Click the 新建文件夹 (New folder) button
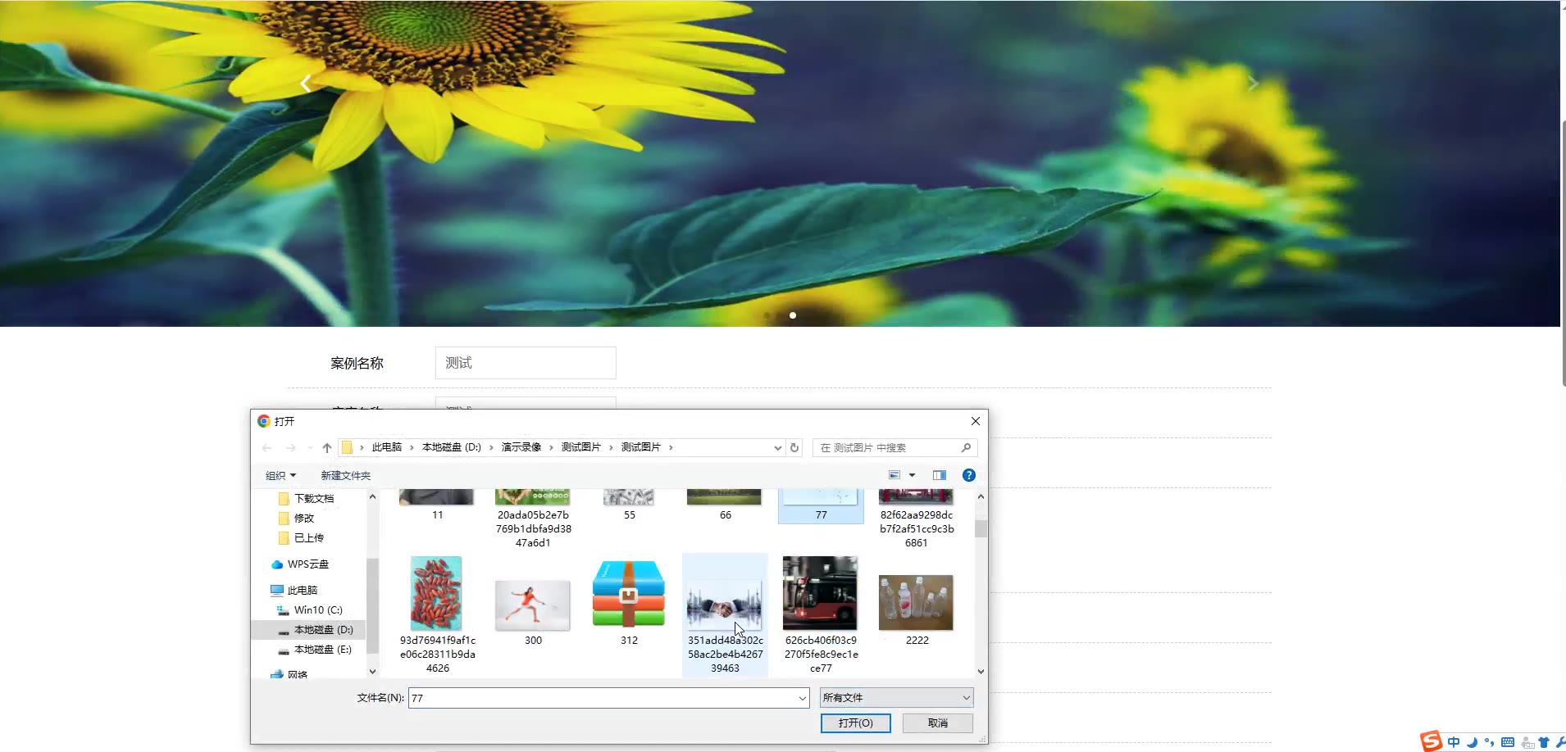Viewport: 1566px width, 752px height. [345, 475]
